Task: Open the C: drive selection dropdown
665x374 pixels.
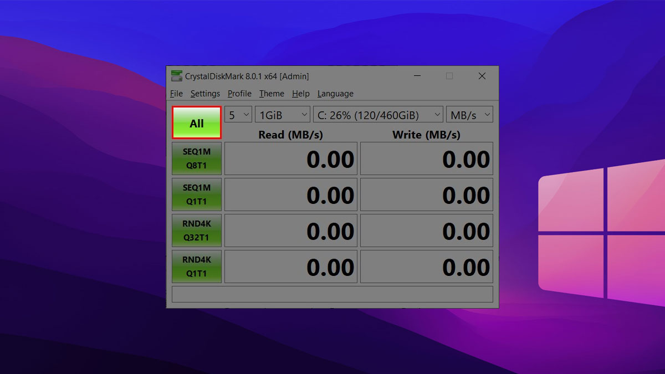Action: pos(378,115)
